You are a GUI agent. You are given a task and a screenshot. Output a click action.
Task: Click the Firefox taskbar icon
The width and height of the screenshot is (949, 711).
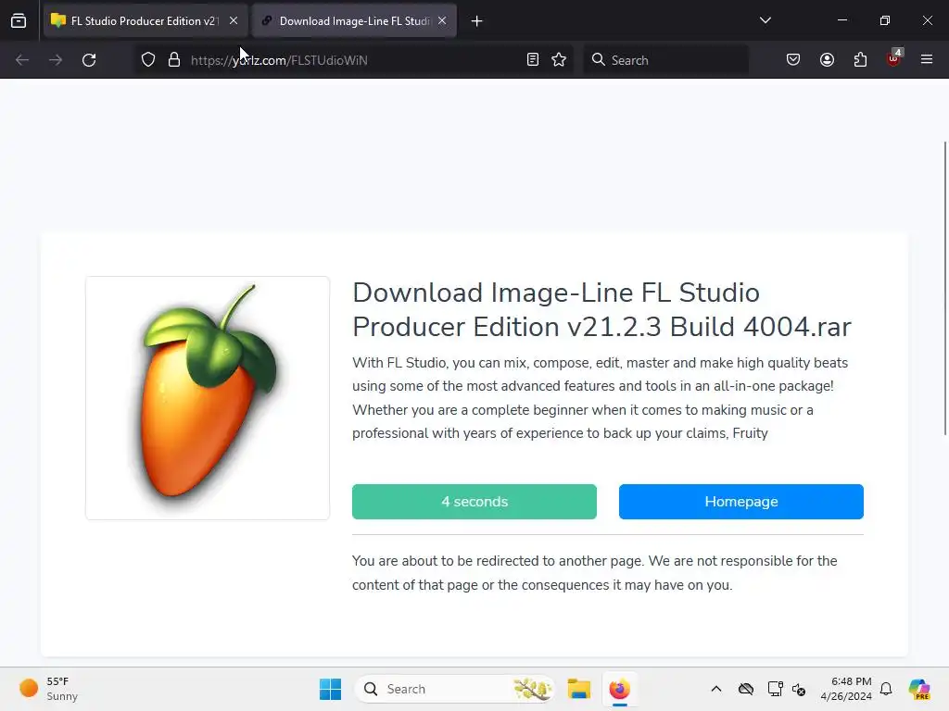pos(620,689)
